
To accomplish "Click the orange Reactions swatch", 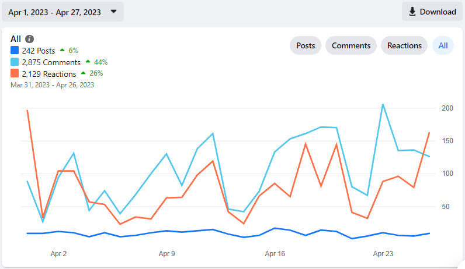I will click(15, 73).
